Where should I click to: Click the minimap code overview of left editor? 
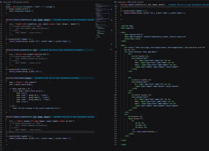102,21
